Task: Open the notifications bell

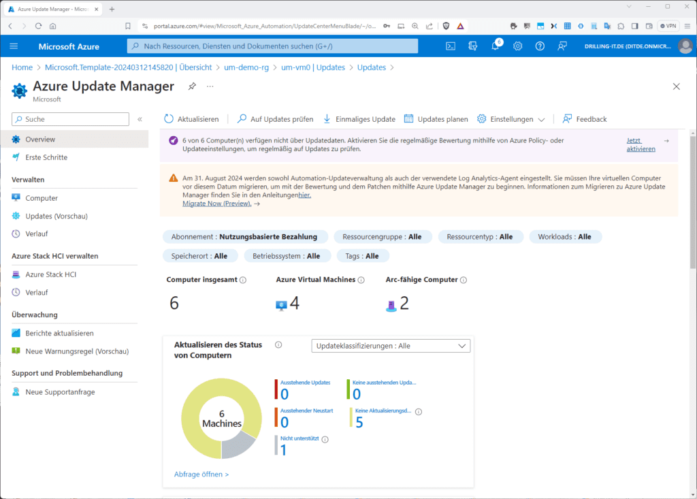Action: point(496,46)
